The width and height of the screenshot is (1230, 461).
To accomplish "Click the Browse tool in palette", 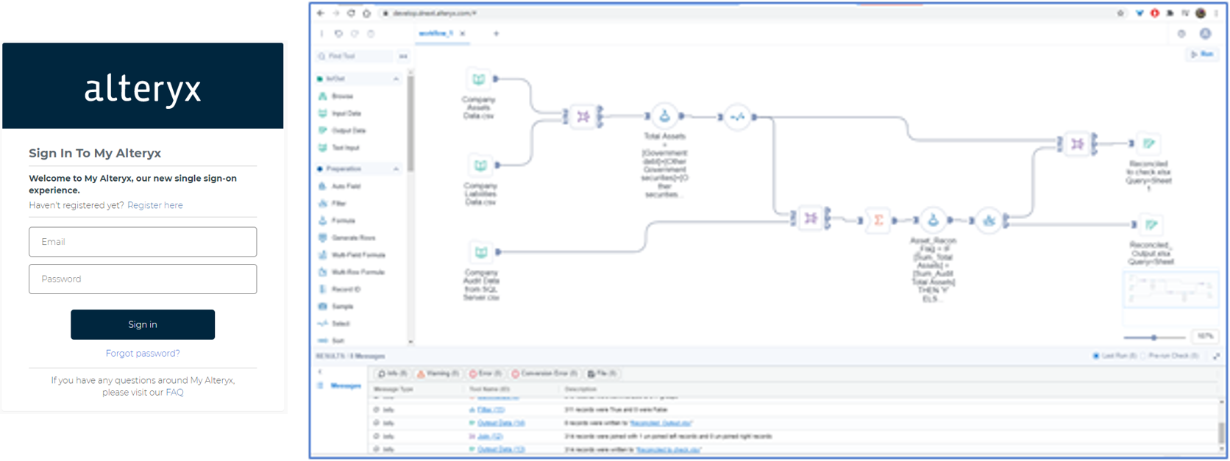I will [336, 96].
